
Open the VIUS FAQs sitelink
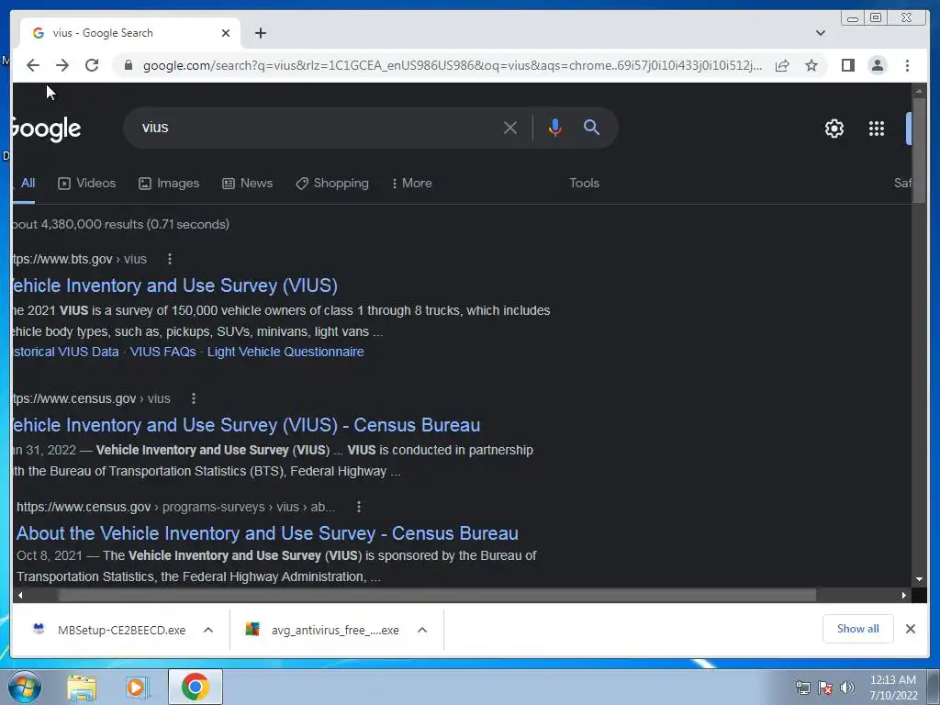pyautogui.click(x=163, y=352)
